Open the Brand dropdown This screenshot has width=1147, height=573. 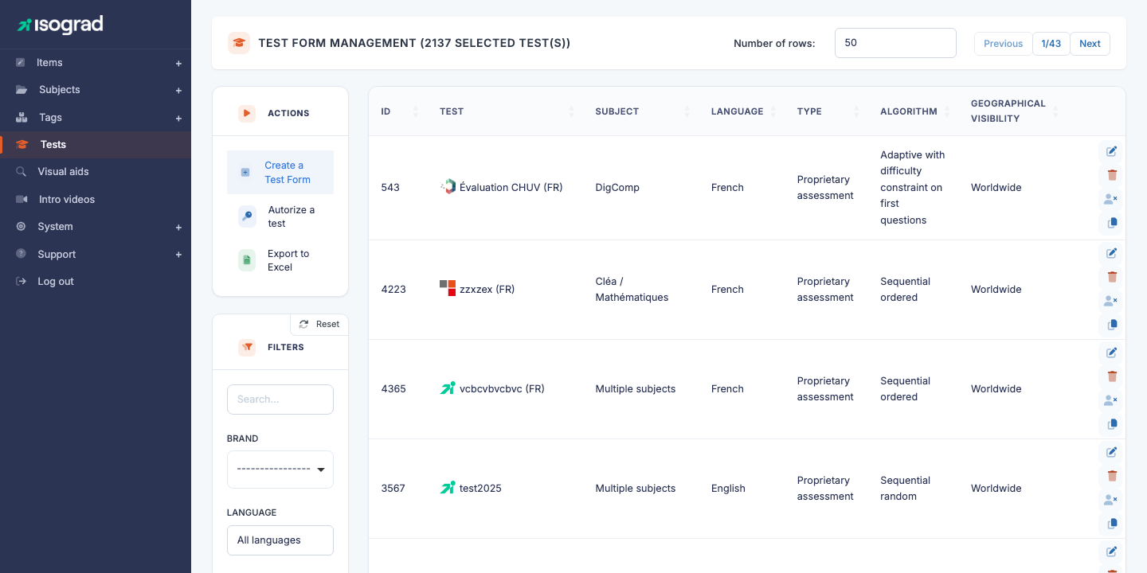(x=280, y=470)
